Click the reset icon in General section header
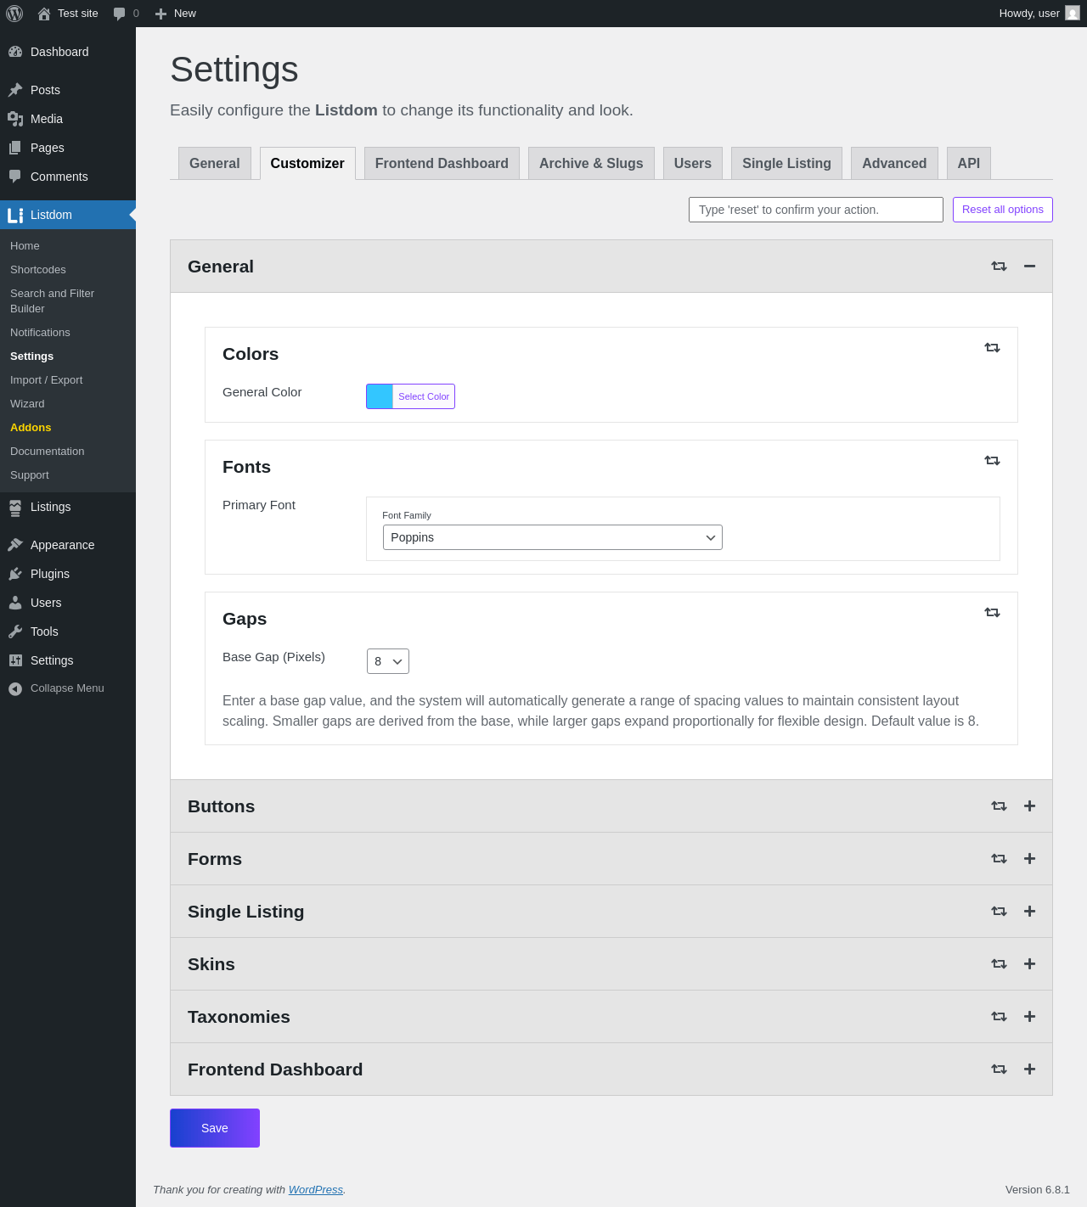The image size is (1087, 1207). tap(999, 267)
